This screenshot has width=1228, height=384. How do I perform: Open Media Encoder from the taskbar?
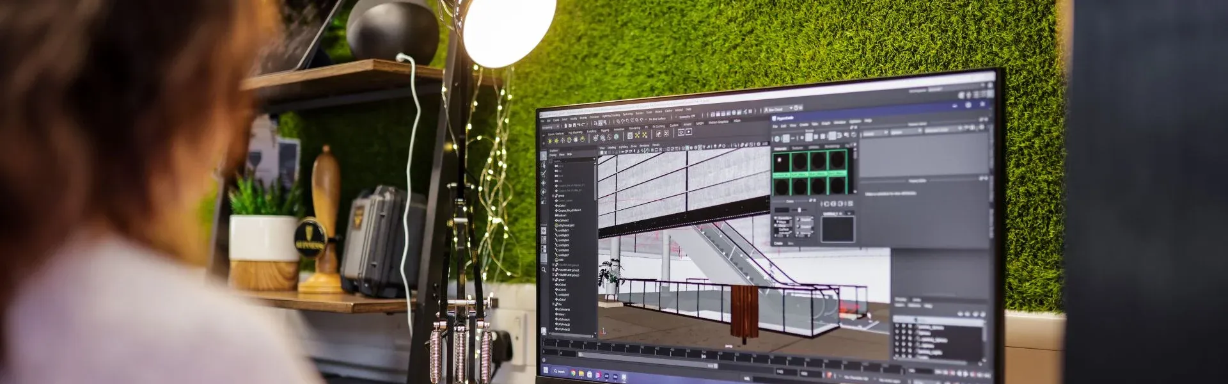click(x=615, y=377)
